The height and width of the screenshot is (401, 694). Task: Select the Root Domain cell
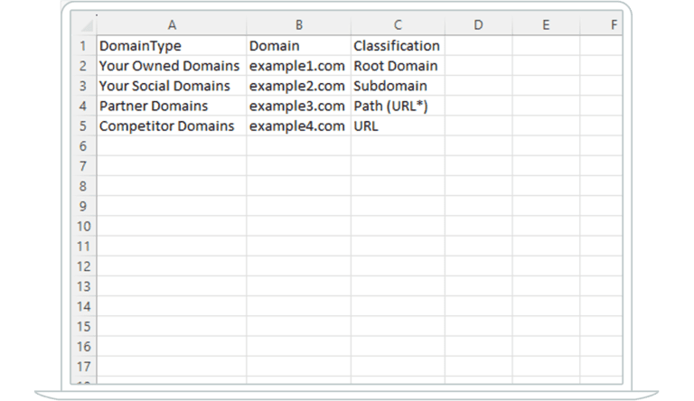398,66
